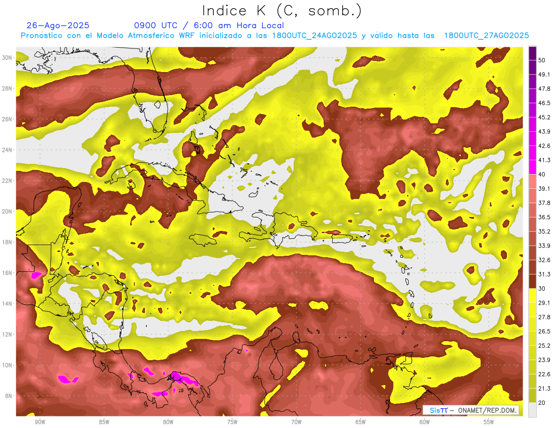Pick the bright yellow swatch between 29.1 and 30
554x428 pixels.
tap(533, 295)
